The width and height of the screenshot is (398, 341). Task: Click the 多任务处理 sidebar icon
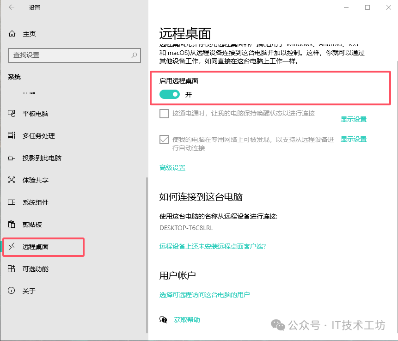[x=11, y=135]
